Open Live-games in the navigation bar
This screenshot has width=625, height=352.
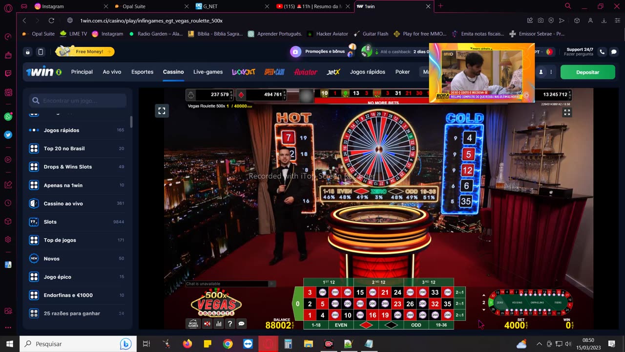click(x=208, y=72)
